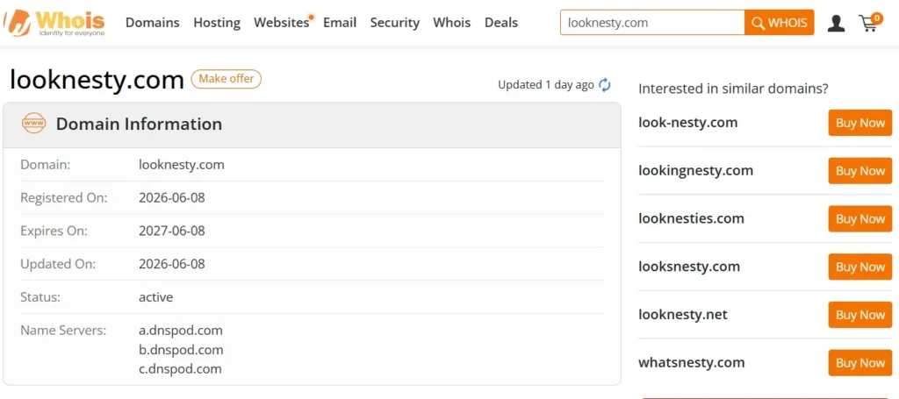Open the Domains menu

pos(153,23)
